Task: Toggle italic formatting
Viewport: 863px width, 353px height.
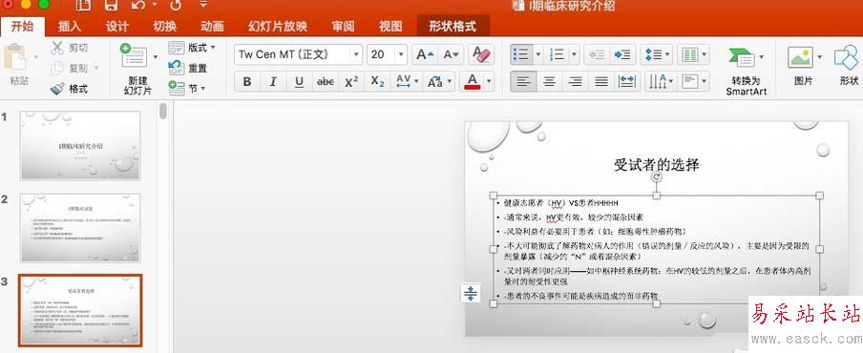Action: (273, 82)
